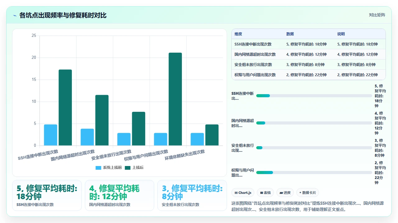
Task: Click the y-axis value 20
Action: click(x=34, y=58)
